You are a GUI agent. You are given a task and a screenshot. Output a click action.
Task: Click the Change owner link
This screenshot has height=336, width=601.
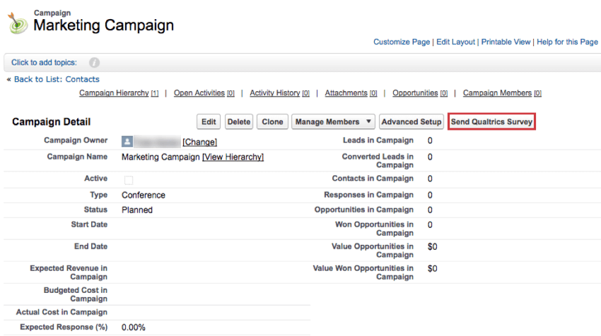pyautogui.click(x=199, y=142)
